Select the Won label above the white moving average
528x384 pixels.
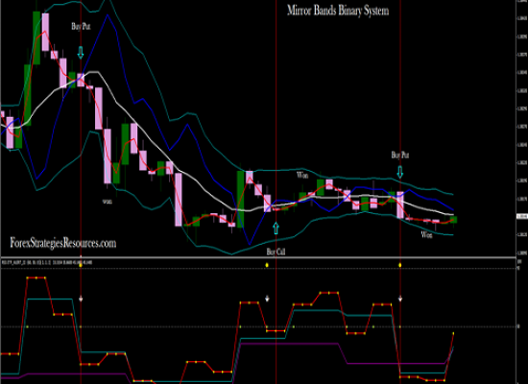click(x=302, y=175)
